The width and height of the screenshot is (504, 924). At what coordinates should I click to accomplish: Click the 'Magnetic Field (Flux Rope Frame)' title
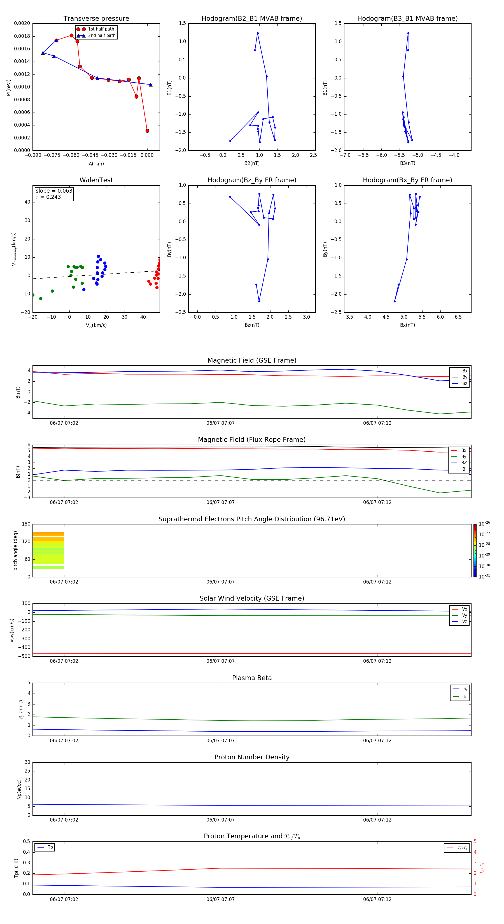coord(252,440)
